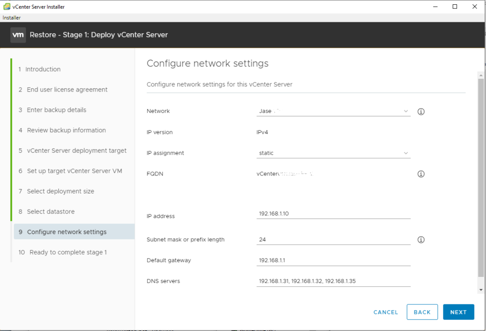Open the Installer menu
Image resolution: width=486 pixels, height=331 pixels.
point(11,18)
